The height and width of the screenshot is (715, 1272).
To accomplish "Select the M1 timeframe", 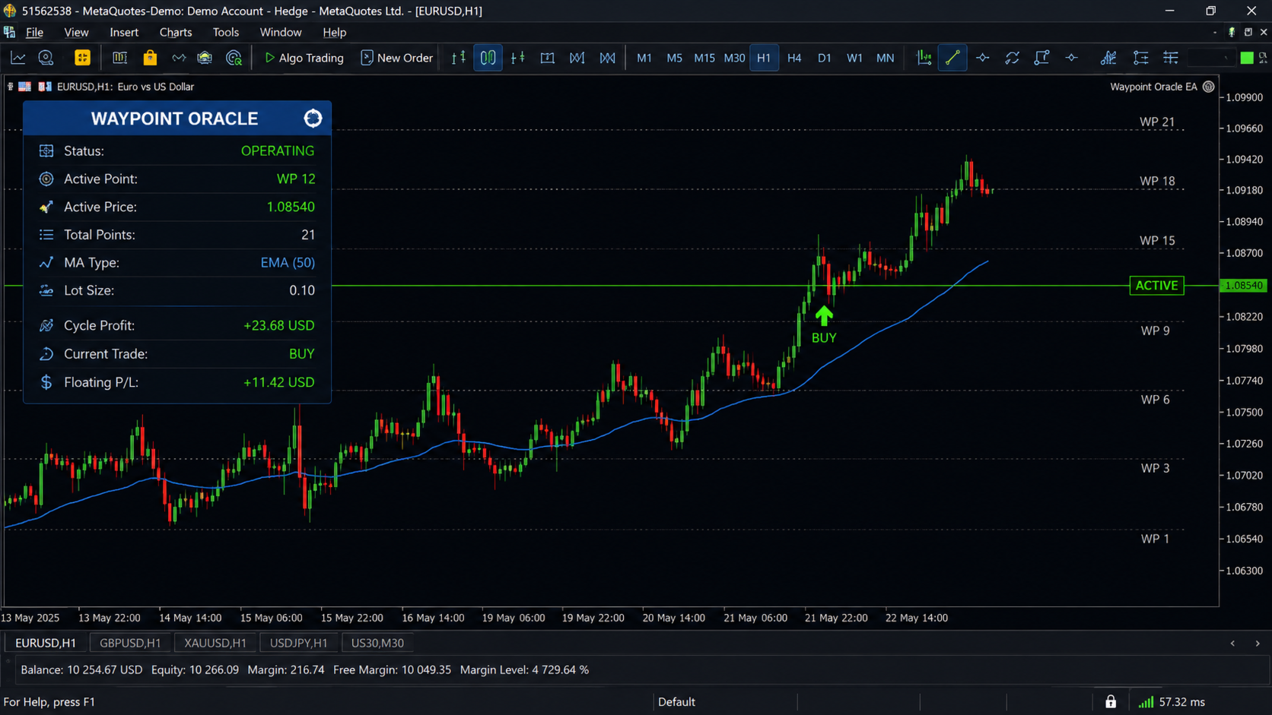I will coord(644,58).
